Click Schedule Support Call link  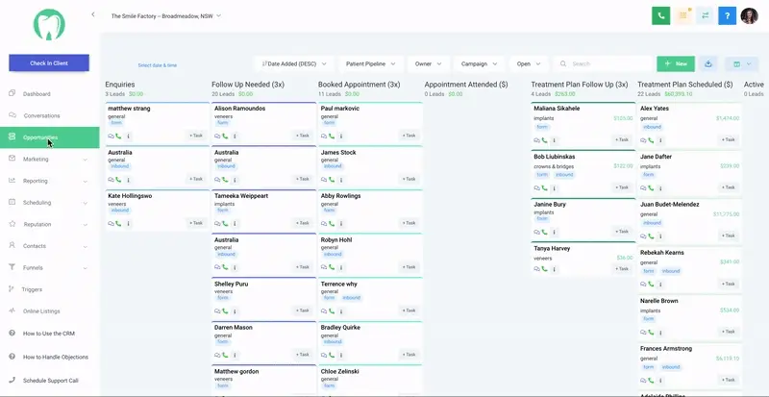49,381
